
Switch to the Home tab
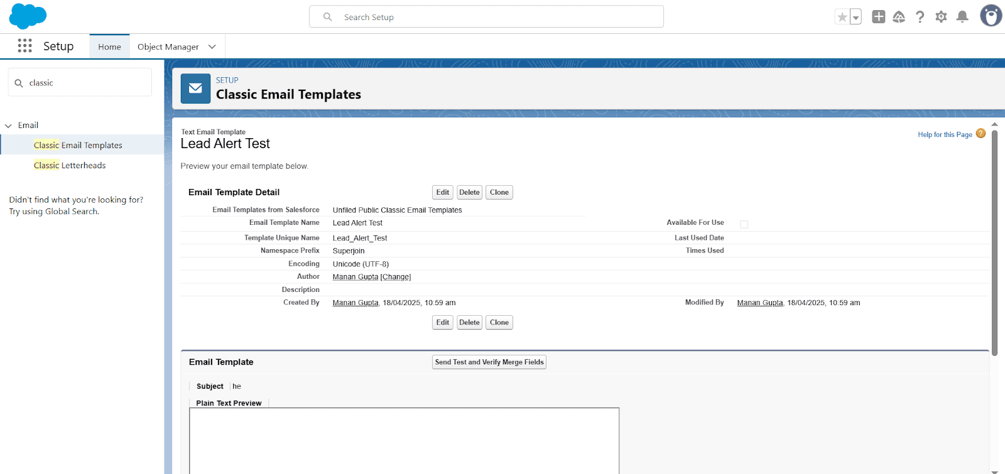109,46
